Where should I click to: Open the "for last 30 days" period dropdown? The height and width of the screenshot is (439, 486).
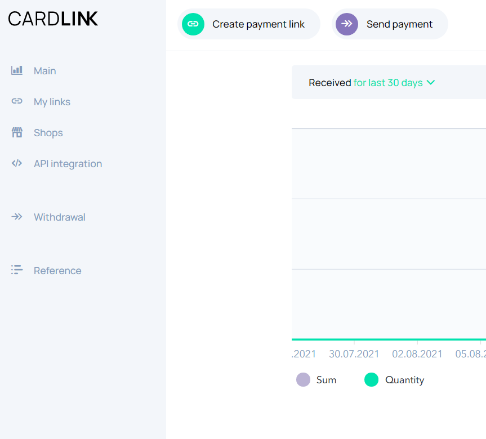(x=388, y=83)
